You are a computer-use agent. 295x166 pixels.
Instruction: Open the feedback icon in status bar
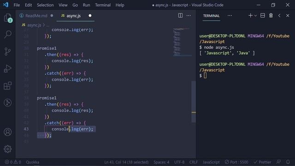pyautogui.click(x=278, y=162)
